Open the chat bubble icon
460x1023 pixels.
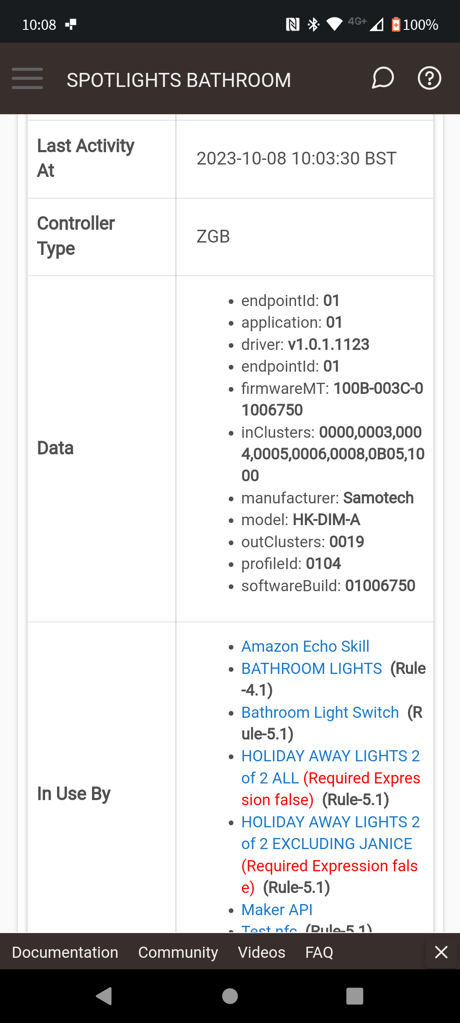(382, 78)
